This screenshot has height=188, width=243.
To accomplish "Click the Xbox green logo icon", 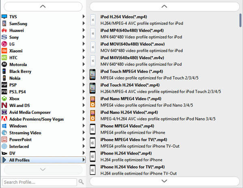I will (x=4, y=98).
